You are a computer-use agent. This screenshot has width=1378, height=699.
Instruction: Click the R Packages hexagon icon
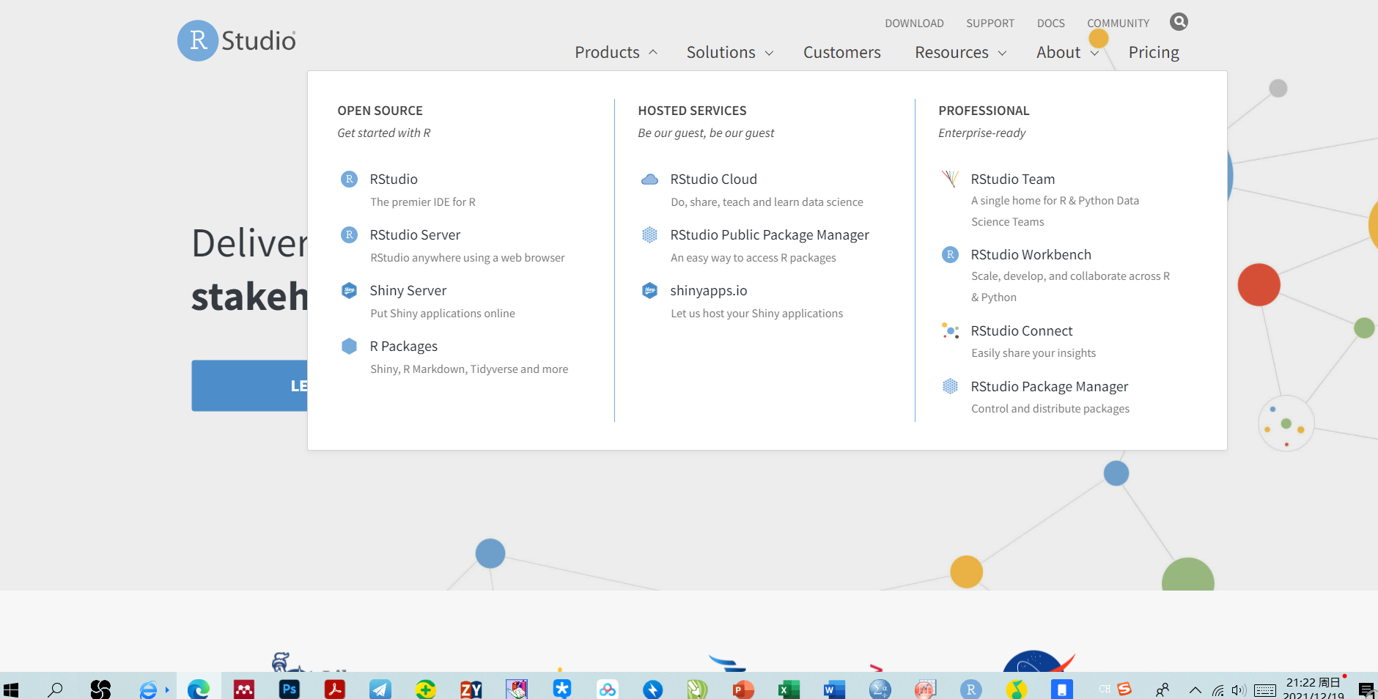point(350,346)
